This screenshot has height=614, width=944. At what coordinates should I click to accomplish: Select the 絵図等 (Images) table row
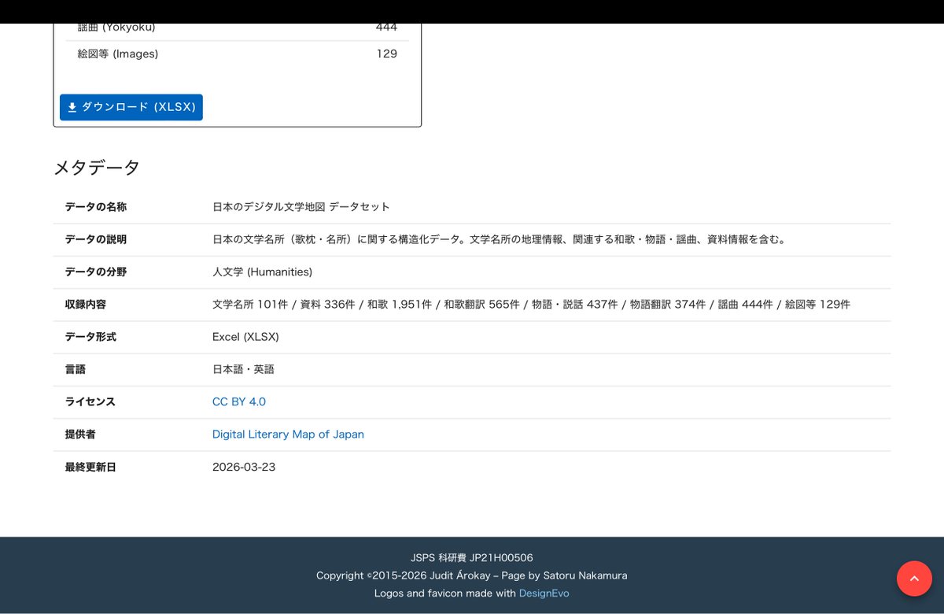point(236,54)
